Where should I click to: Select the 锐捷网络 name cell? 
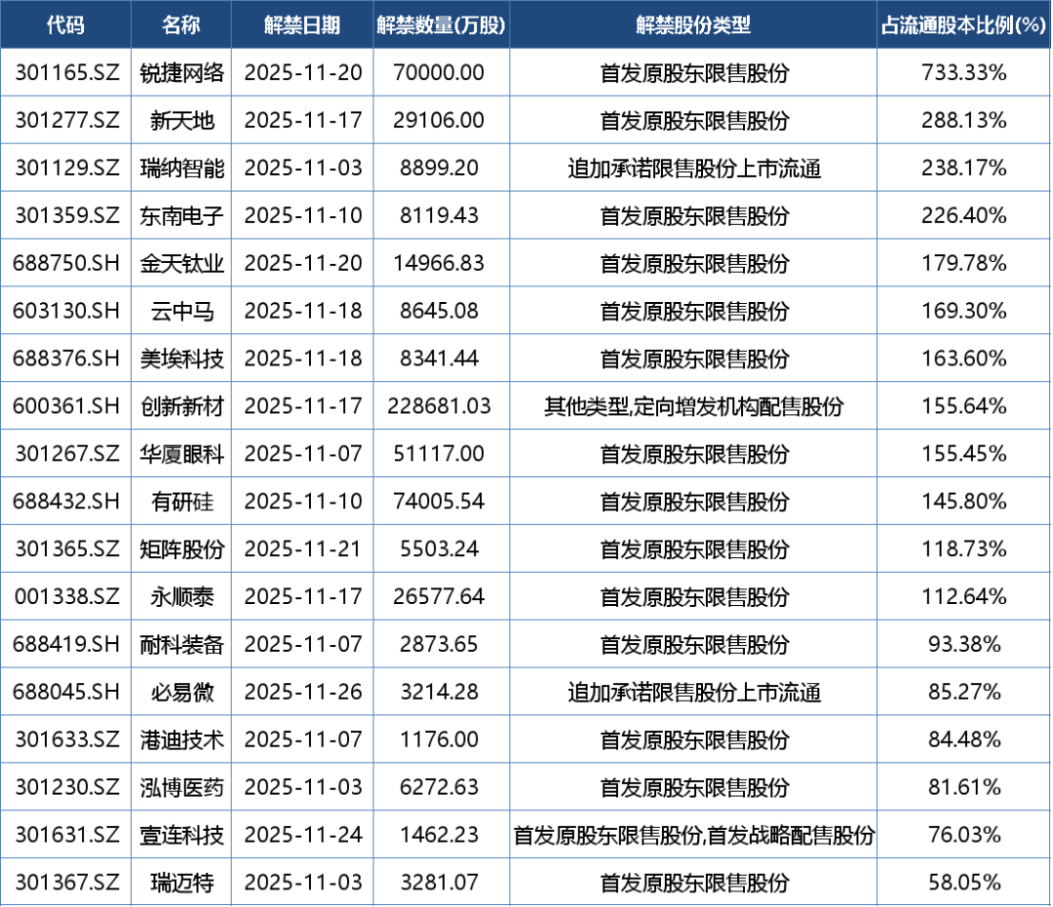181,72
